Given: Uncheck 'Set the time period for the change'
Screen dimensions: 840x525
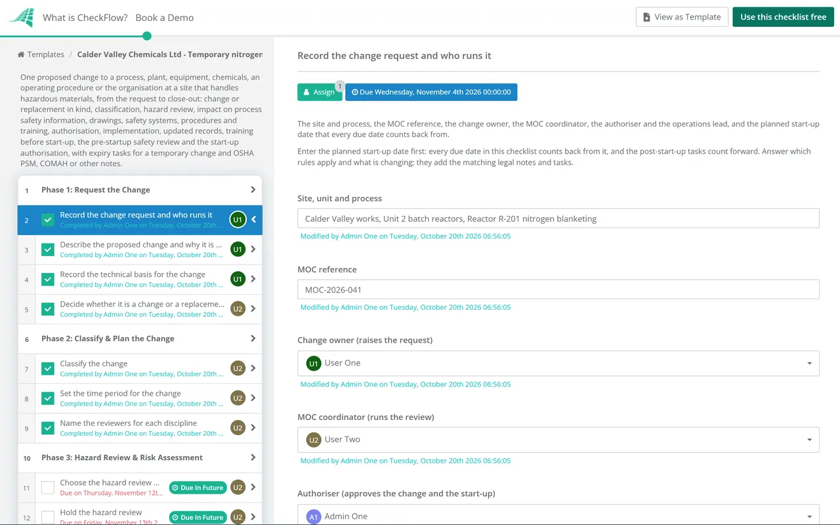Looking at the screenshot, I should tap(48, 398).
